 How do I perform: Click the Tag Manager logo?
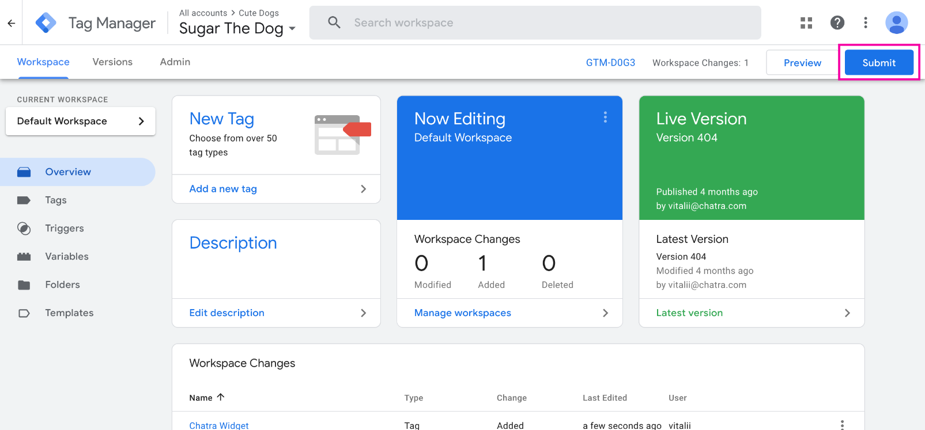[x=46, y=23]
